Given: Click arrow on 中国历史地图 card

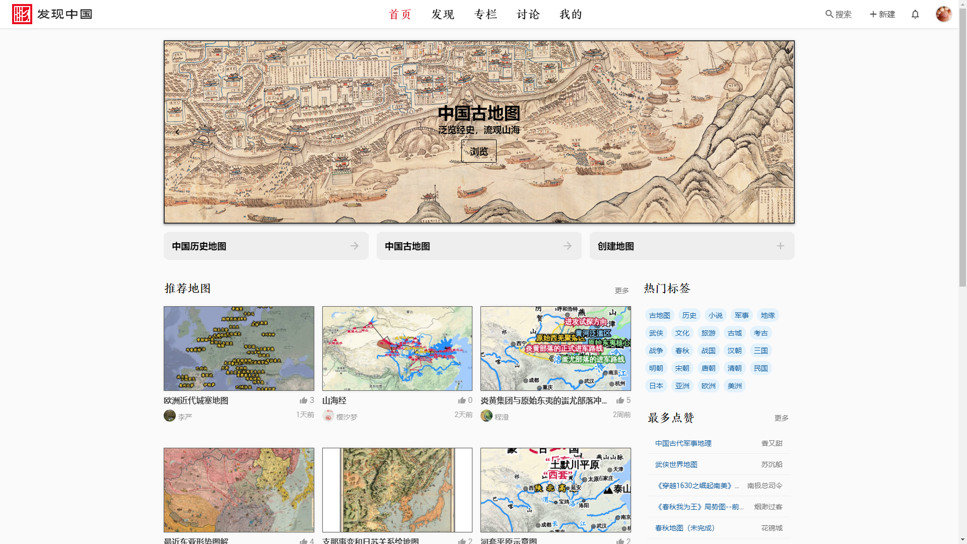Looking at the screenshot, I should pos(355,246).
